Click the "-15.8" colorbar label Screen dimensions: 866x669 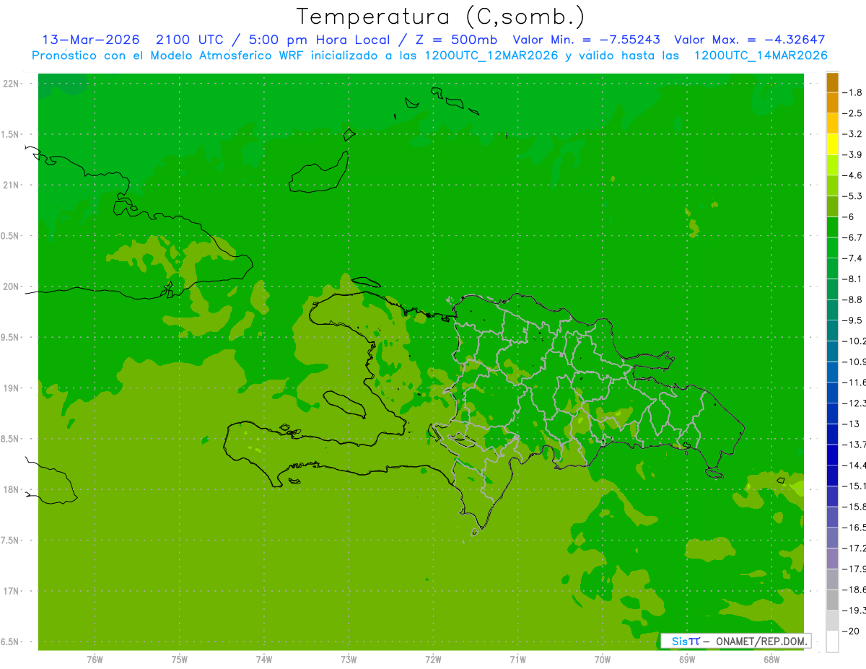tap(854, 507)
